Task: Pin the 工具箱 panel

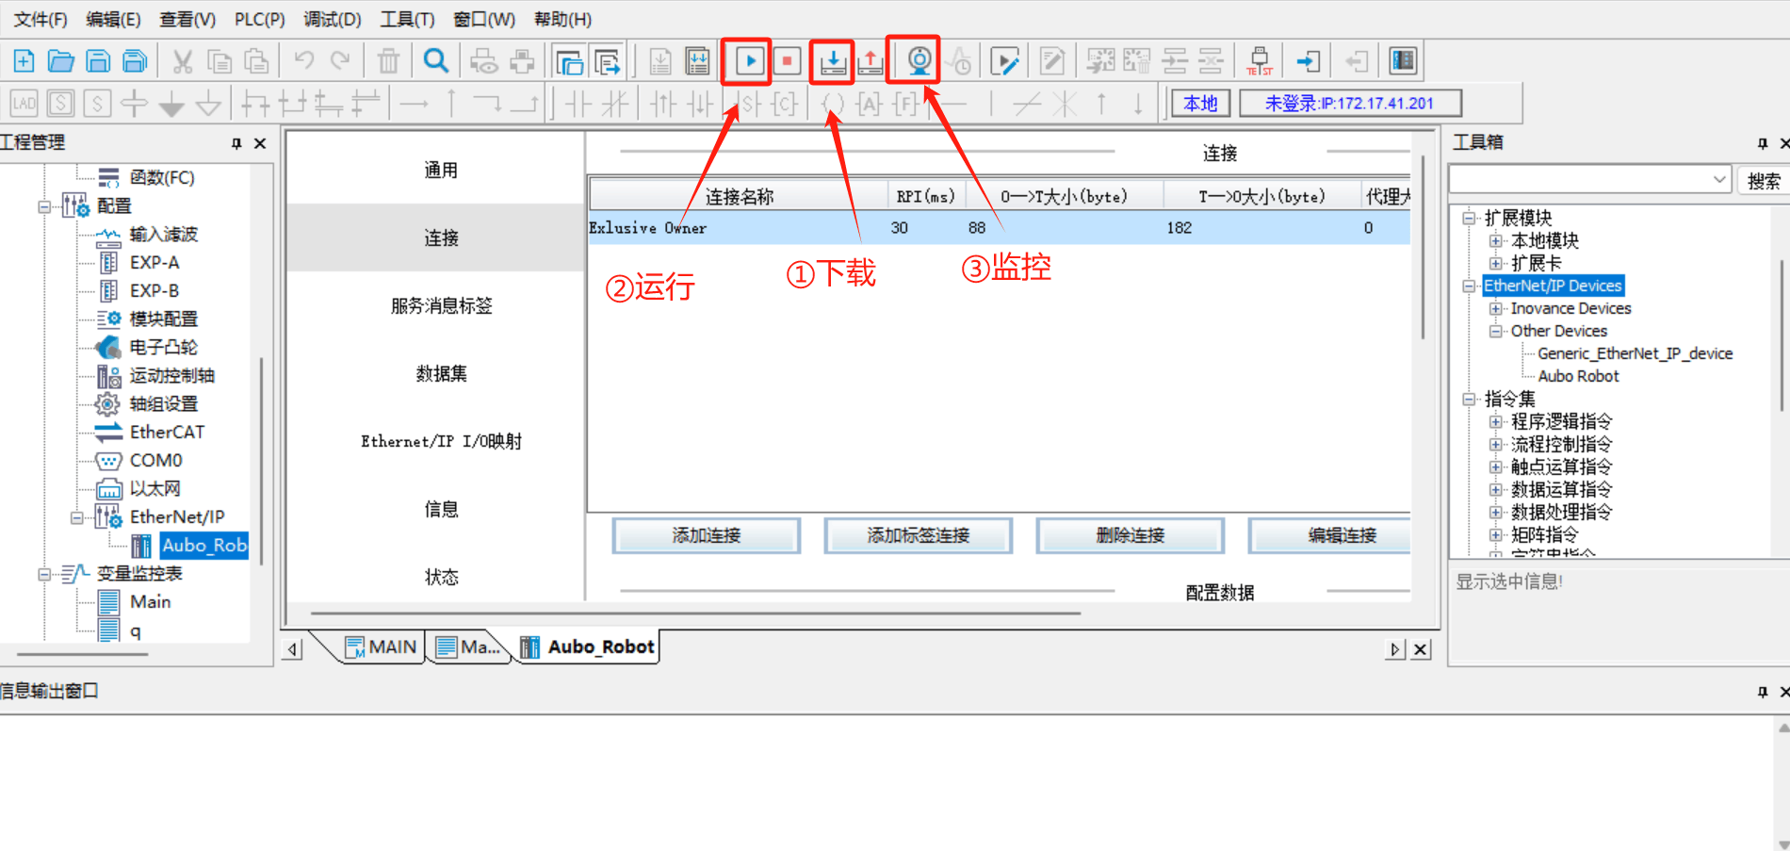Action: pyautogui.click(x=1763, y=143)
